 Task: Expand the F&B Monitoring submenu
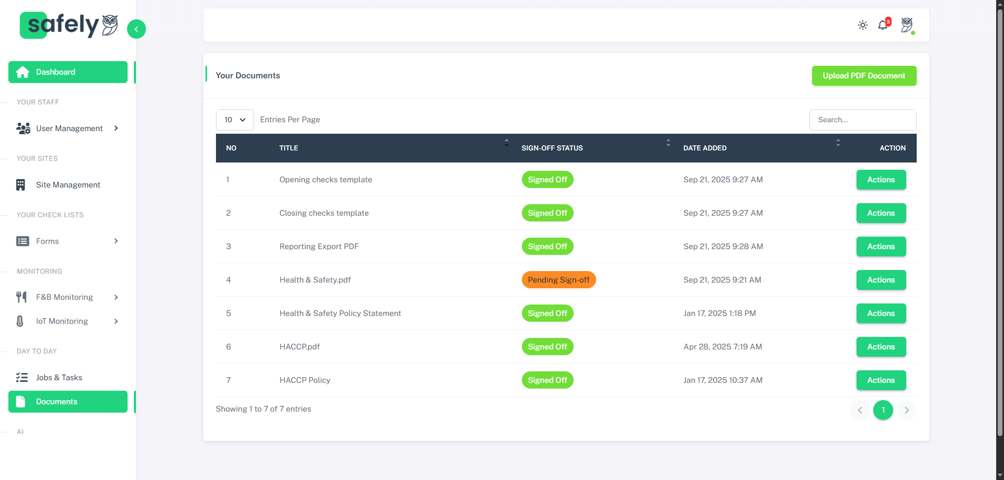click(116, 297)
